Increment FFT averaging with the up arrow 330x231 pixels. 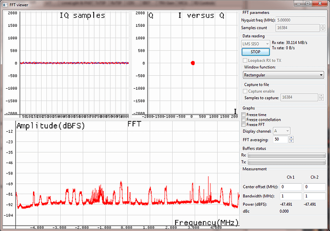pos(291,138)
